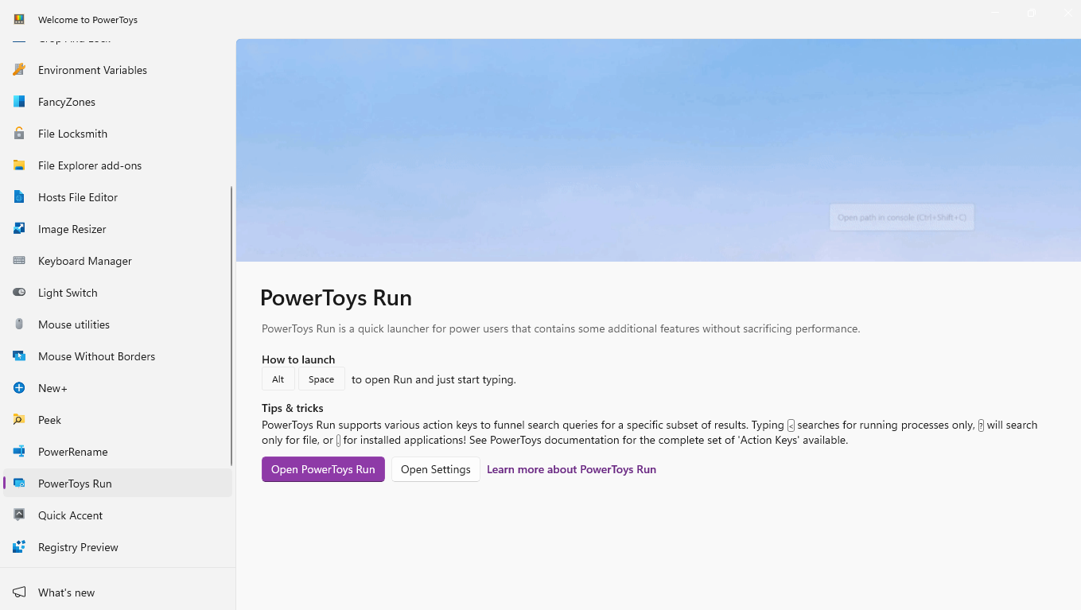The height and width of the screenshot is (610, 1081).
Task: Select Peek in the sidebar
Action: [x=118, y=420]
